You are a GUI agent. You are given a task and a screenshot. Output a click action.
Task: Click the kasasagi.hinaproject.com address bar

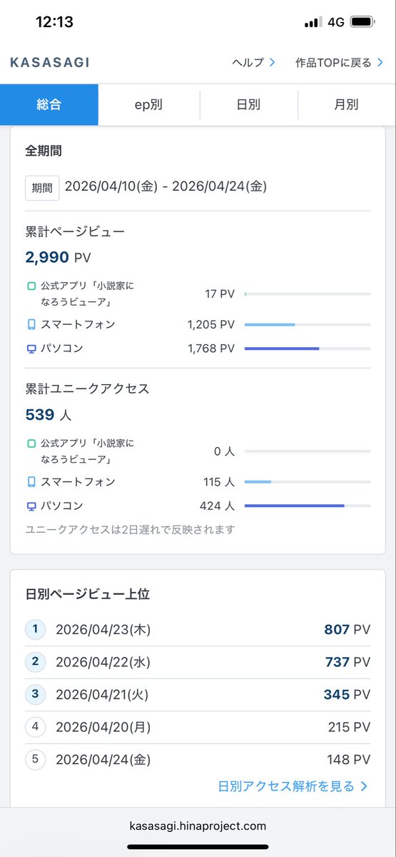click(198, 826)
